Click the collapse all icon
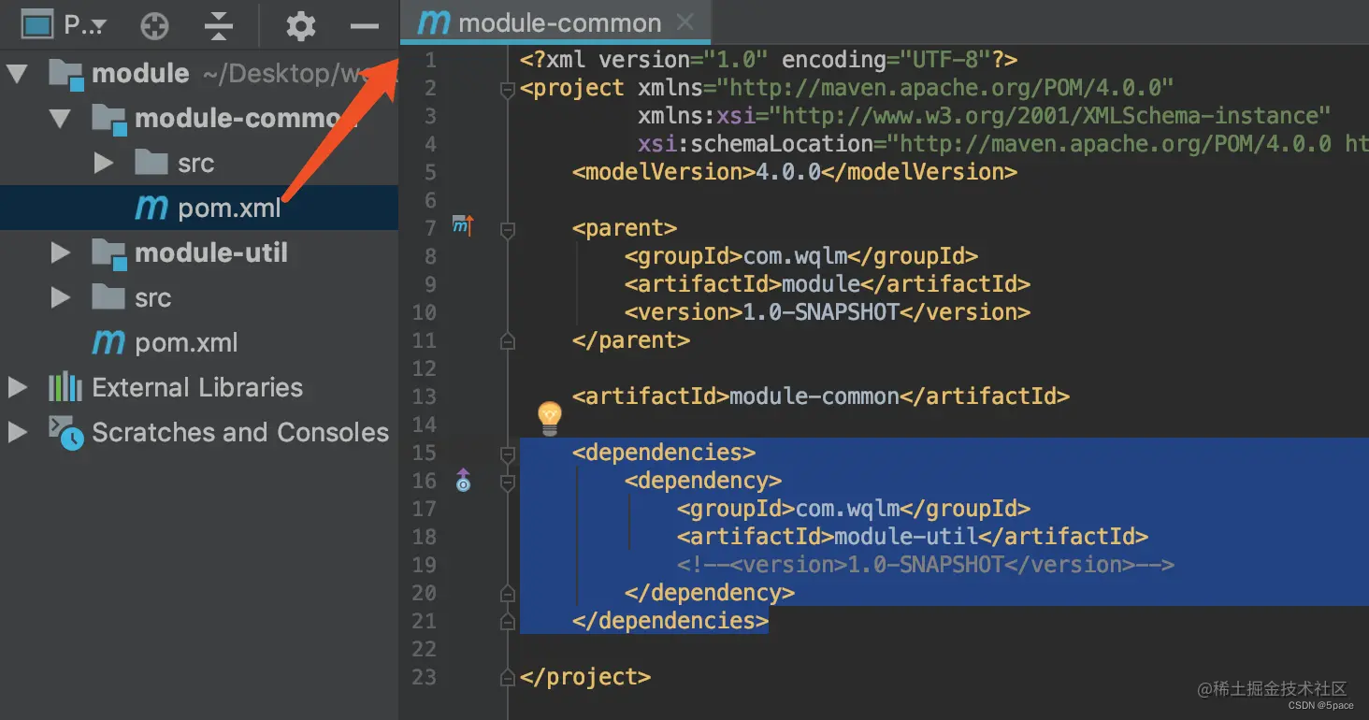1369x720 pixels. pyautogui.click(x=218, y=26)
